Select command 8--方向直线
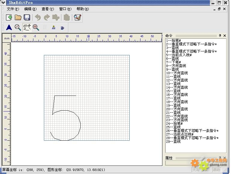This screenshot has height=174, width=231. (x=176, y=66)
